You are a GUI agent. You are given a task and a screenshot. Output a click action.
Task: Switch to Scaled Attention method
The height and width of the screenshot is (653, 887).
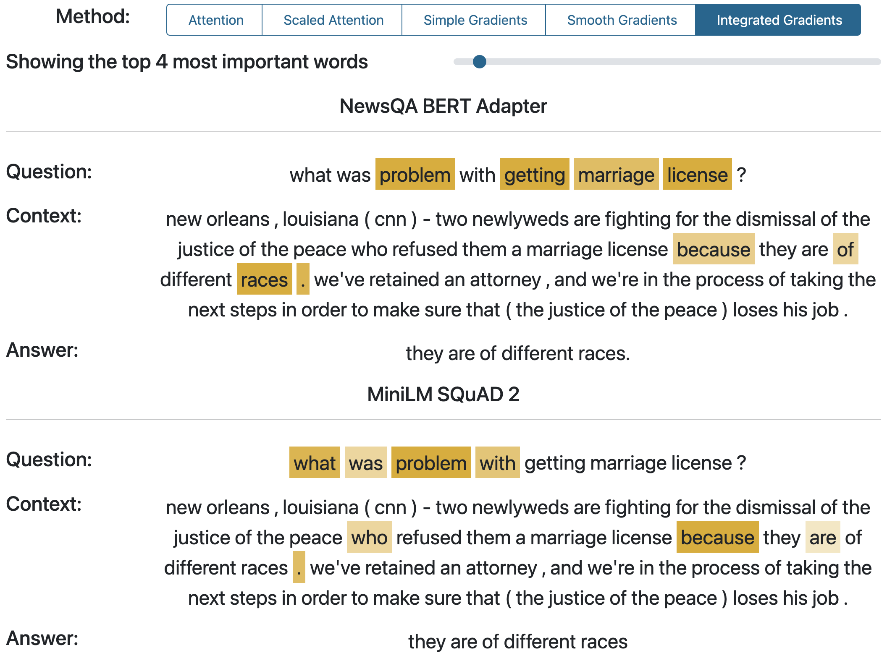(333, 20)
